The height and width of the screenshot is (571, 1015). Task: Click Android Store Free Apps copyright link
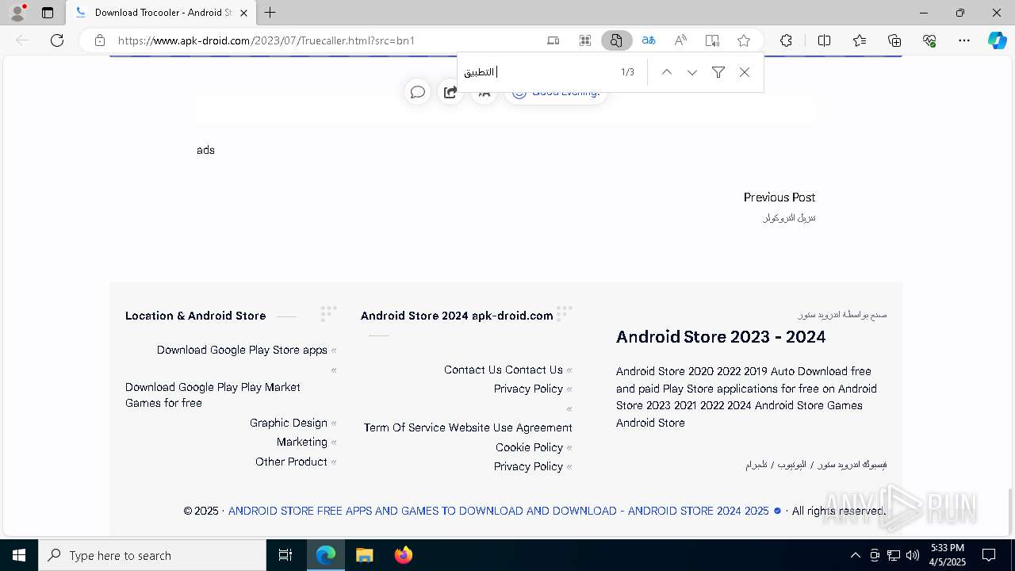click(499, 511)
